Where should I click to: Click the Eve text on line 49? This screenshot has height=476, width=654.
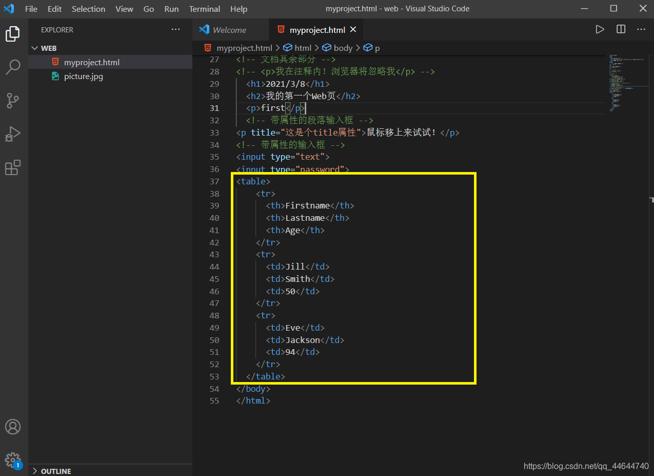292,328
